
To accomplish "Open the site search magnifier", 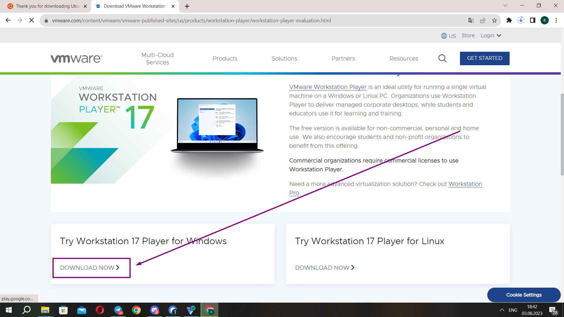I will [x=442, y=58].
